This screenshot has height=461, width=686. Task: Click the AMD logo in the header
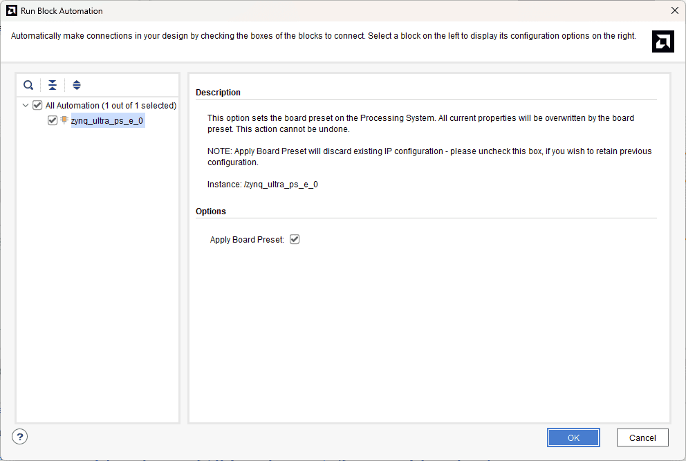[x=662, y=41]
